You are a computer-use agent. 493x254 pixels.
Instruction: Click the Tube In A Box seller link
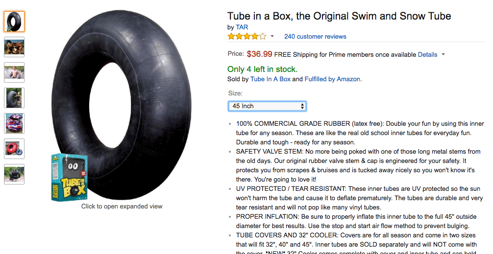pyautogui.click(x=271, y=79)
